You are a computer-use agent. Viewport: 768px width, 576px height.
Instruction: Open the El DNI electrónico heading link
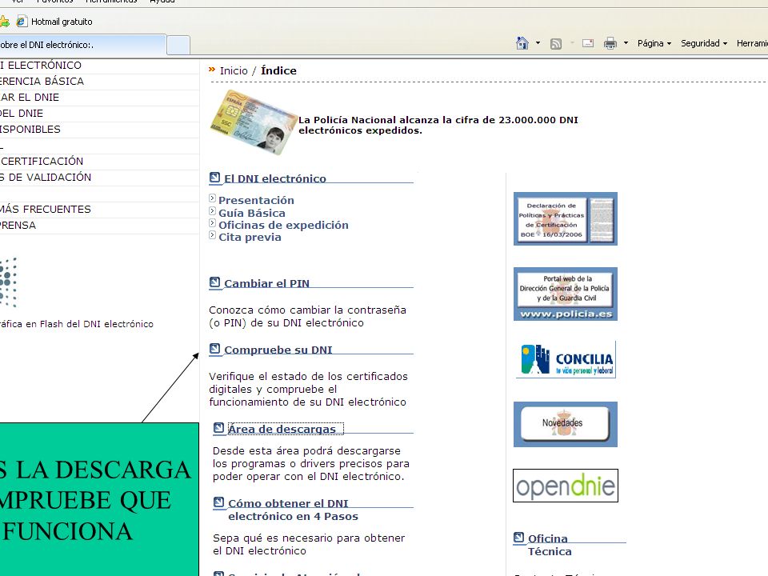tap(274, 178)
